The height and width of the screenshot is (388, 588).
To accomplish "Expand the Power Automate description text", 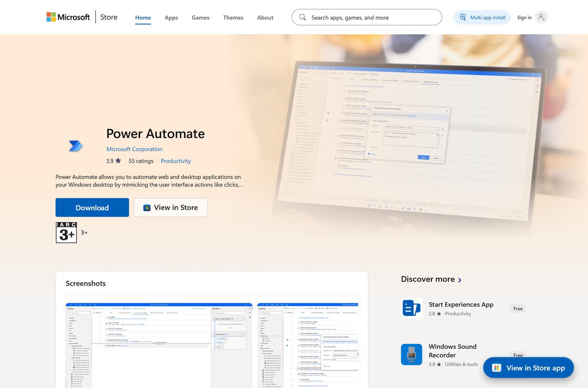I will point(149,181).
